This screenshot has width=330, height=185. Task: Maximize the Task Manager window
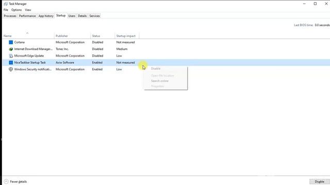(315, 4)
